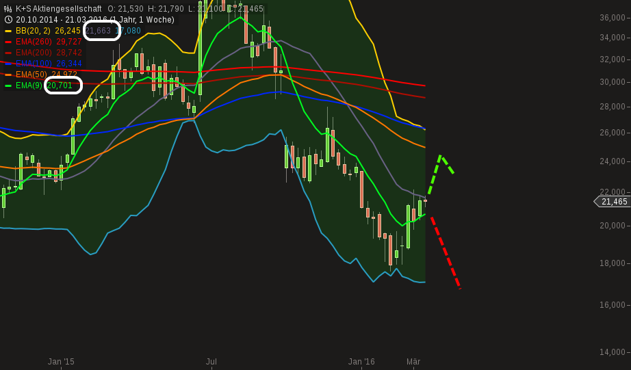Click the date range 20.10.2014 - 21.03.2016

(62, 19)
